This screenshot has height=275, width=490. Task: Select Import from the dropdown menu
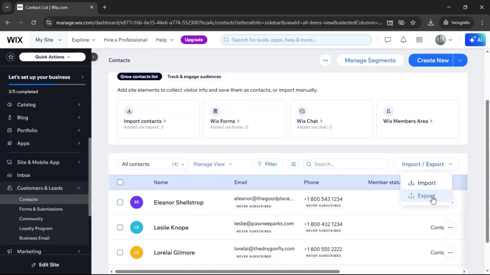426,183
